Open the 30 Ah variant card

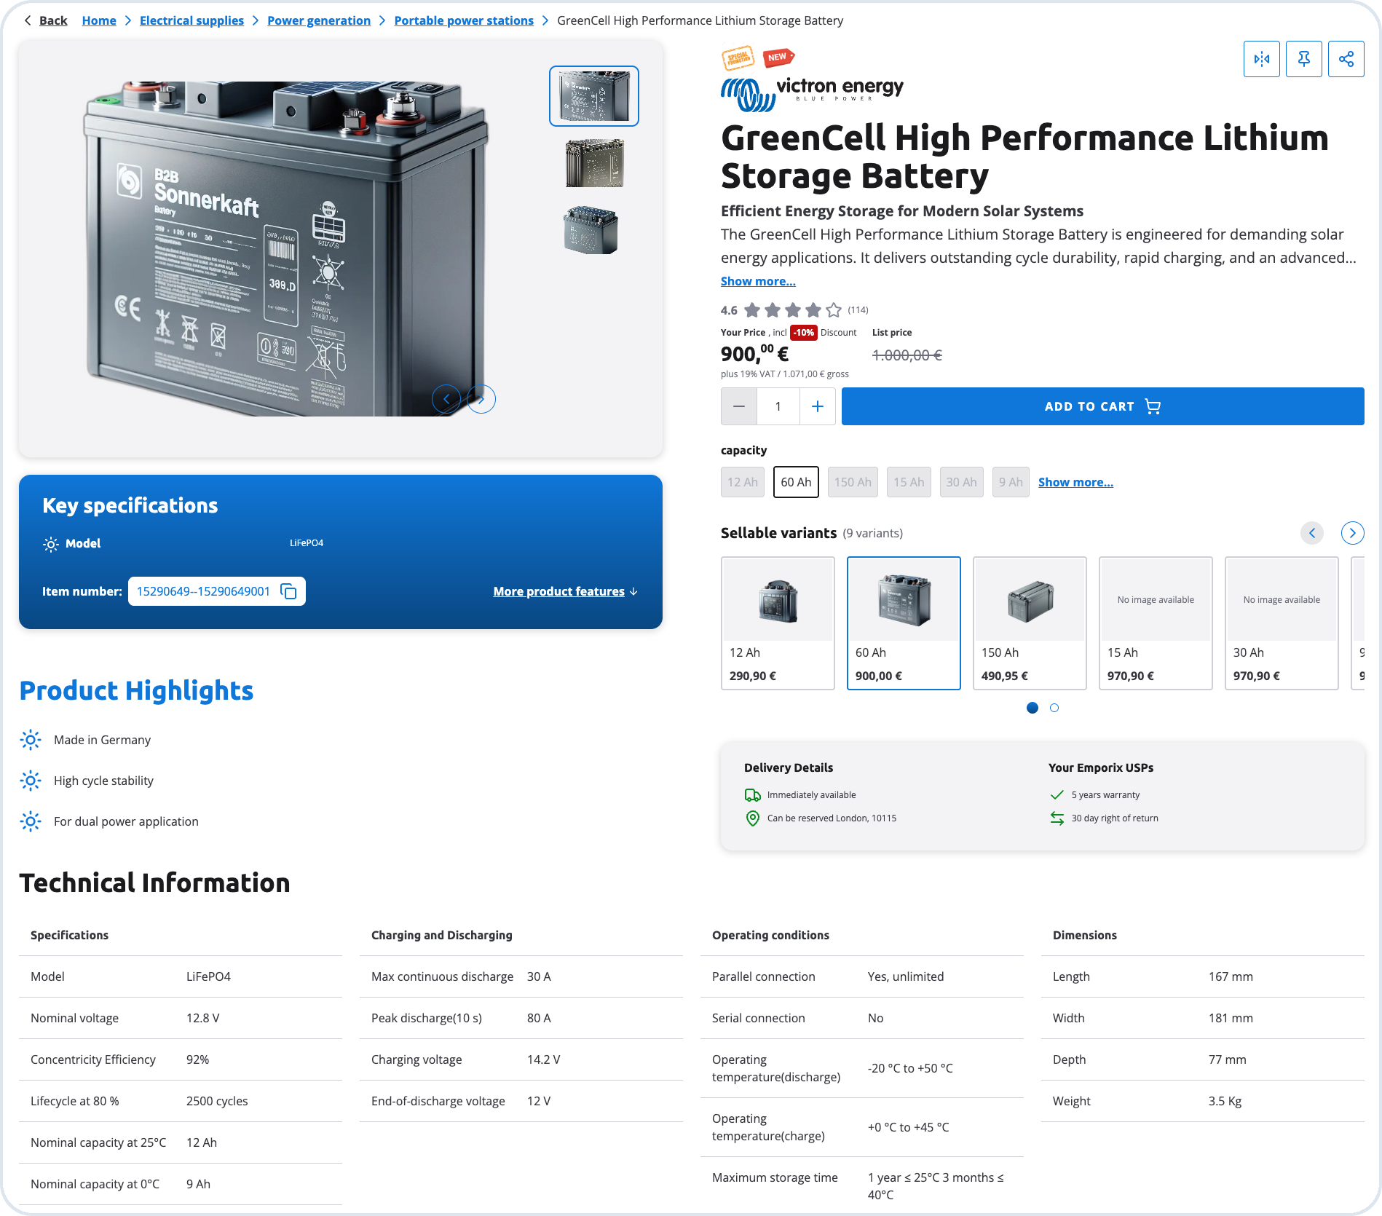point(1282,623)
